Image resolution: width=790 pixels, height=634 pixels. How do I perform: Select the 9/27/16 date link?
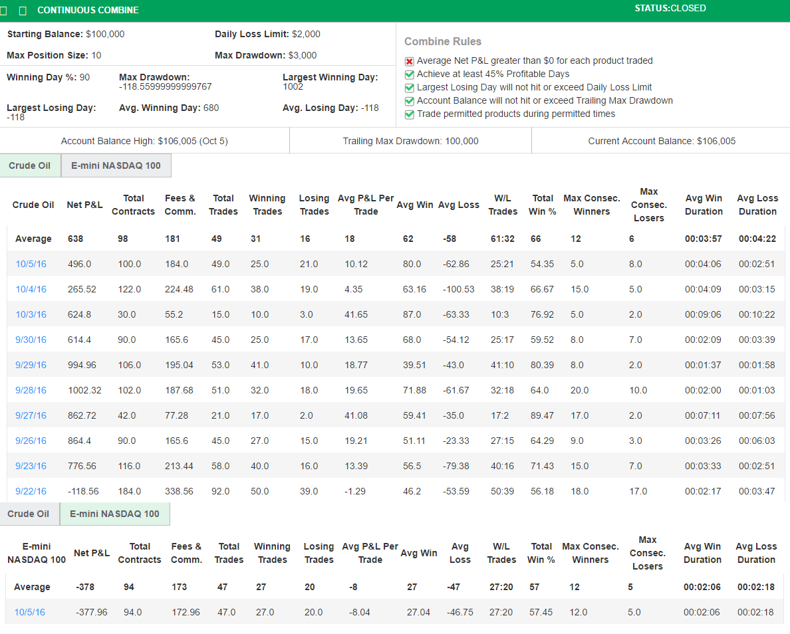pyautogui.click(x=31, y=415)
